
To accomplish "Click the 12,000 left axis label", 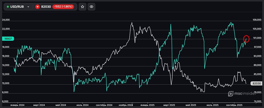I will [6, 74].
